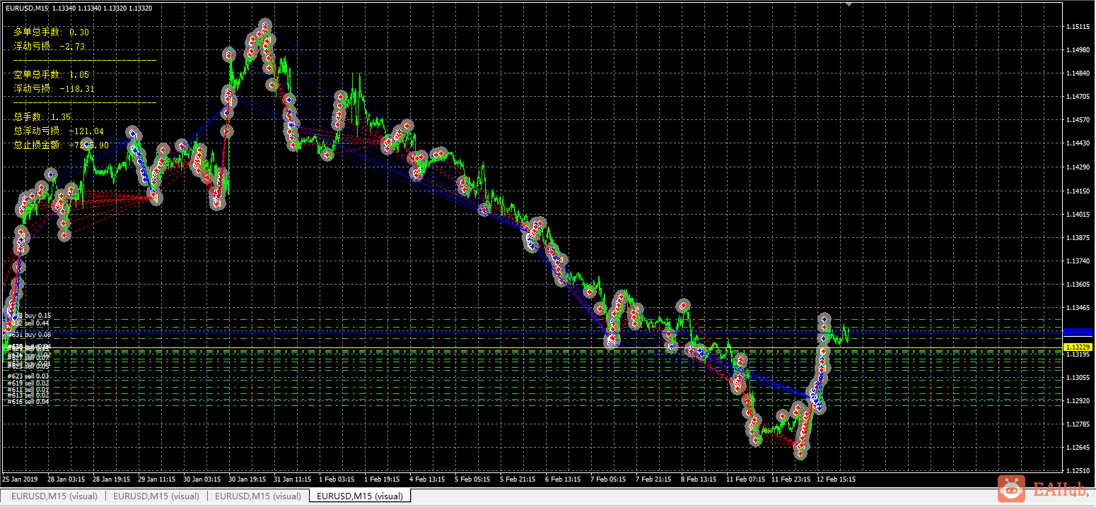The height and width of the screenshot is (507, 1096).
Task: Click the '空单总手数: 1.05' text line
Action: pos(51,74)
